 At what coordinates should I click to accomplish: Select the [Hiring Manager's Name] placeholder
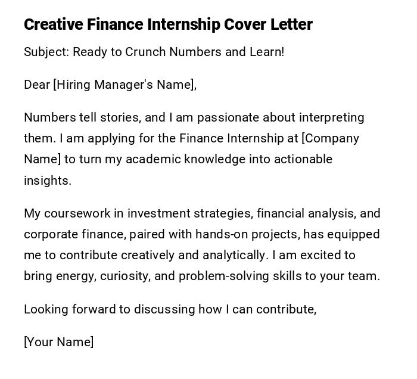(124, 85)
